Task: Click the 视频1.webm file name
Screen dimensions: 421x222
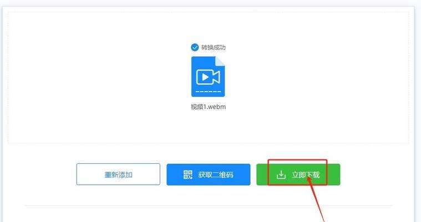Action: [x=208, y=107]
